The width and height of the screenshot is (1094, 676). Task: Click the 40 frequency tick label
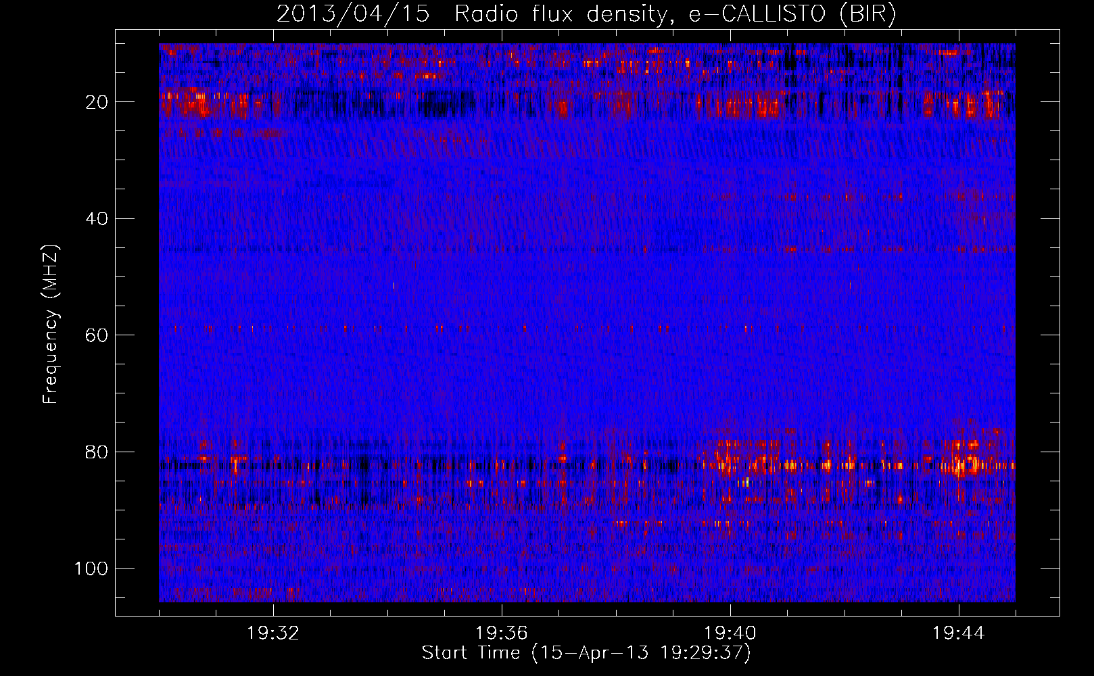tap(98, 219)
